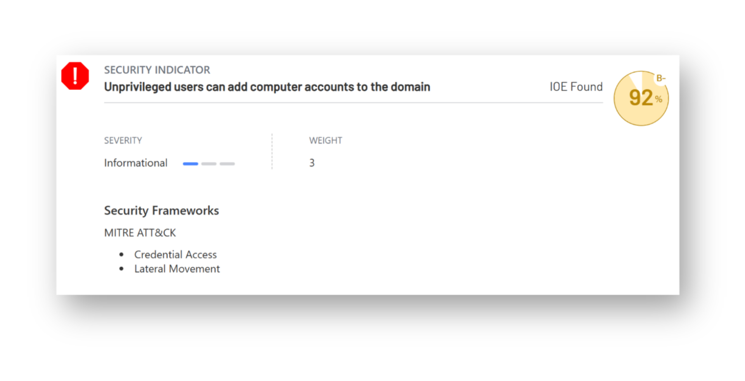745x381 pixels.
Task: Click the last gray severity segment
Action: 227,164
